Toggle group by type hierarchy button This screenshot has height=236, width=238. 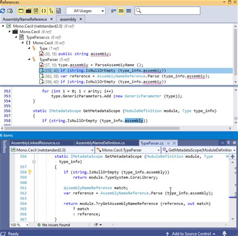click(x=51, y=11)
